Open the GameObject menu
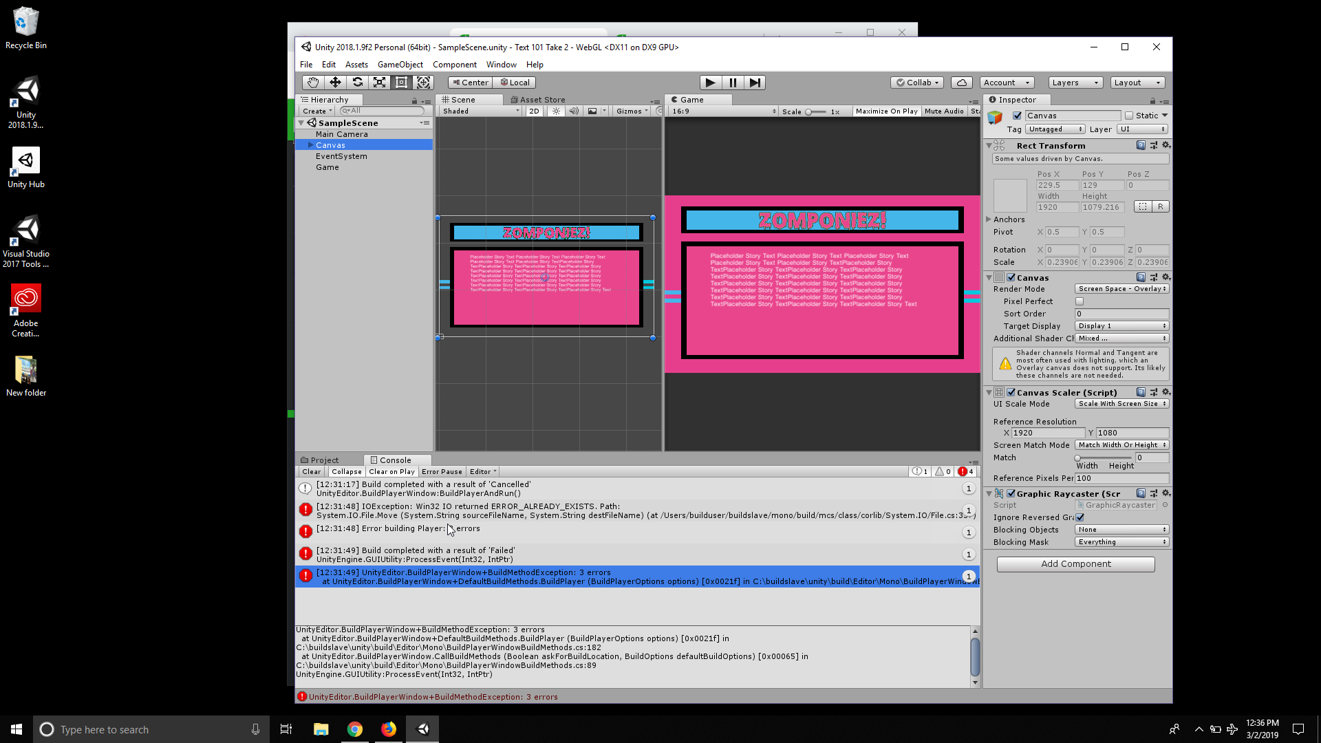This screenshot has height=743, width=1321. click(400, 64)
